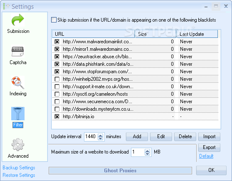Viewport: 232px width, 181px height.
Task: Sort blacklists by URL column header
Action: [x=94, y=34]
